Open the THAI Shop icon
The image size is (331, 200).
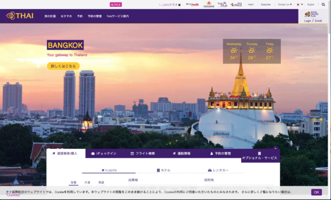(222, 4)
